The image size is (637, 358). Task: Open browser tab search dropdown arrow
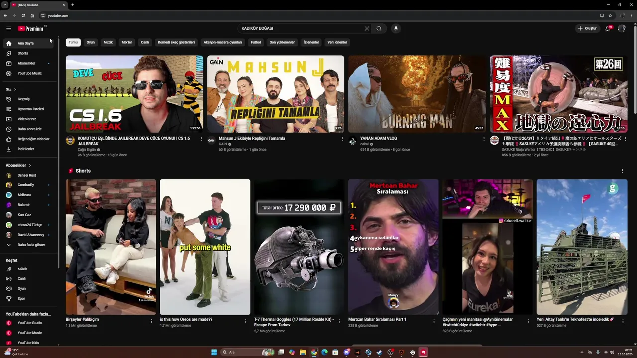(4, 5)
